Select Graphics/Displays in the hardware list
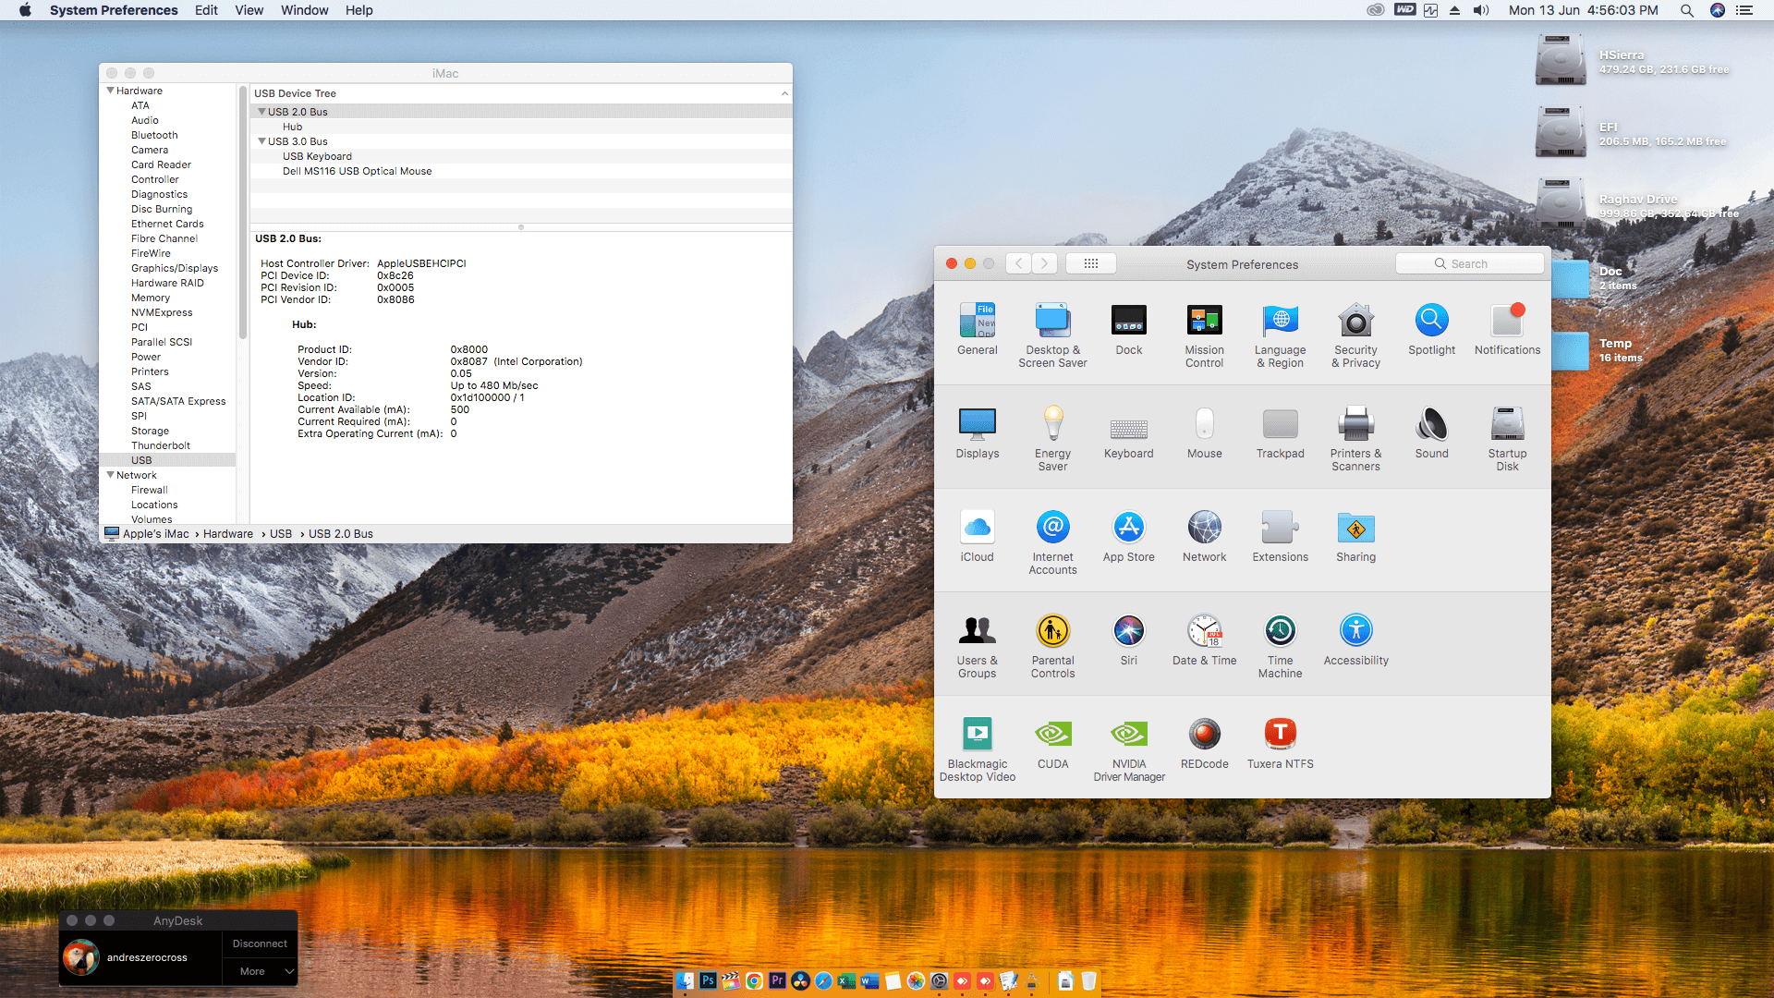 click(x=175, y=268)
